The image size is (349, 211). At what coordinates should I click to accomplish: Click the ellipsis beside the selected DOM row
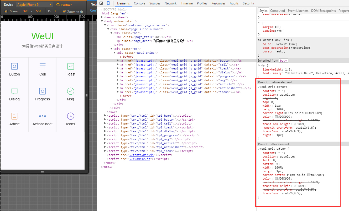[x=99, y=61]
